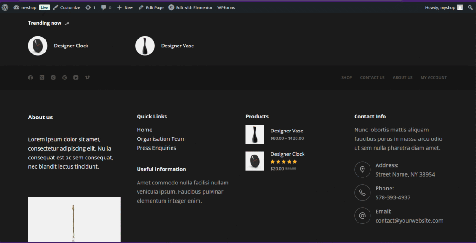
Task: Open the pending updates icon showing 1
Action: point(91,7)
